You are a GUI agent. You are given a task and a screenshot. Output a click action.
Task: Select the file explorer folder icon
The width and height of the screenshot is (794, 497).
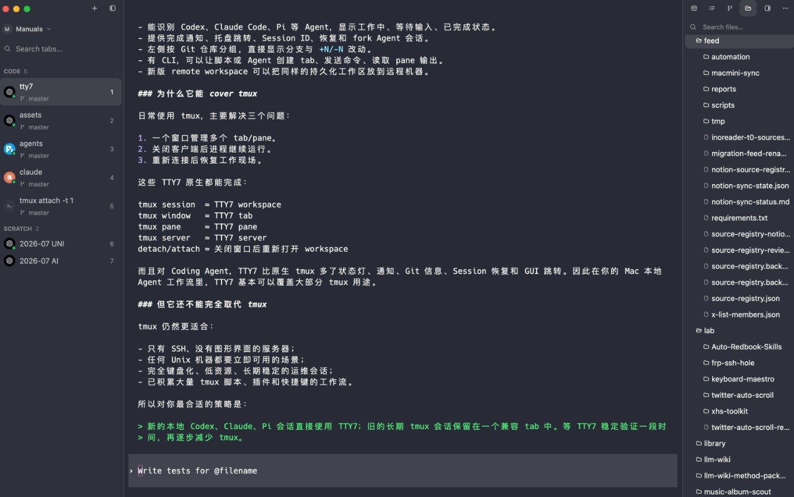click(748, 8)
